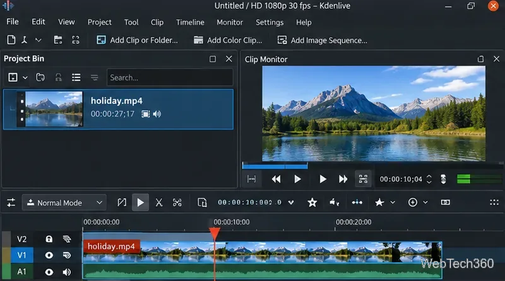The height and width of the screenshot is (281, 505).
Task: Float the Clip Monitor panel
Action: pyautogui.click(x=480, y=59)
